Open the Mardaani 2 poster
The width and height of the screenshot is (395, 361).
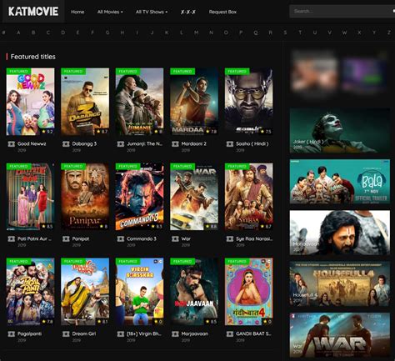coord(194,102)
